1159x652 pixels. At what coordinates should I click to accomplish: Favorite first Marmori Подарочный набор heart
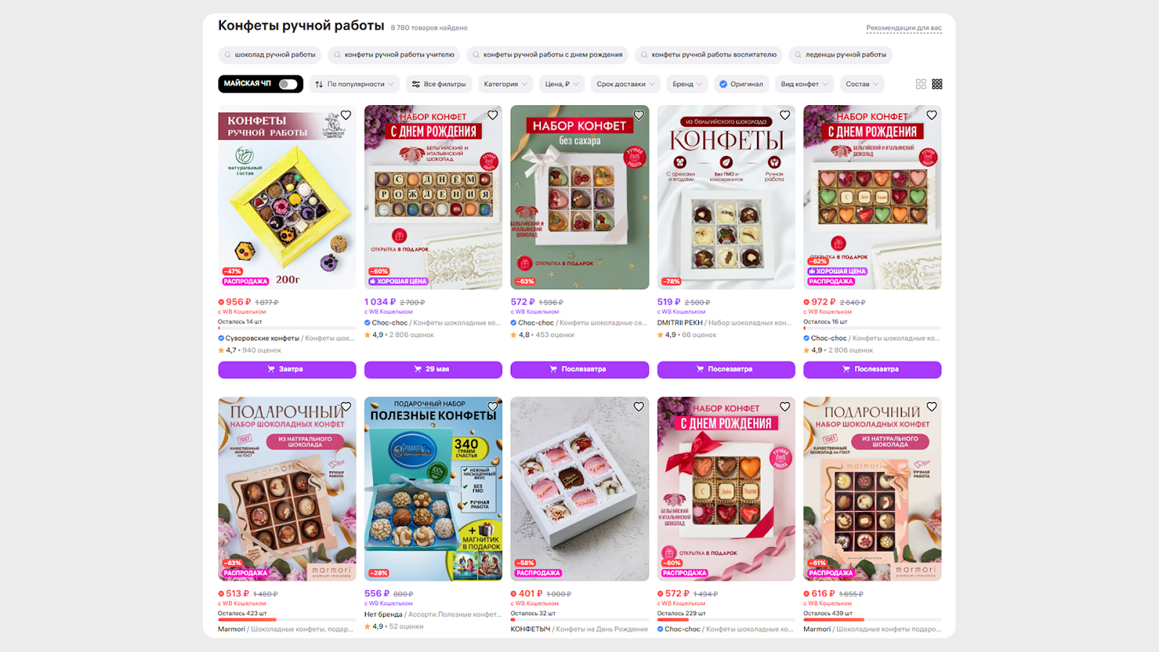pyautogui.click(x=346, y=406)
